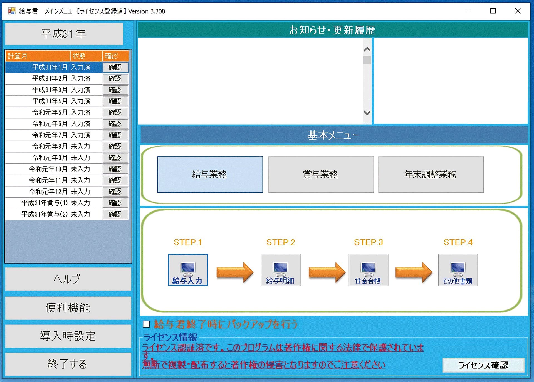Select the 令和元年12月 row

tap(67, 192)
